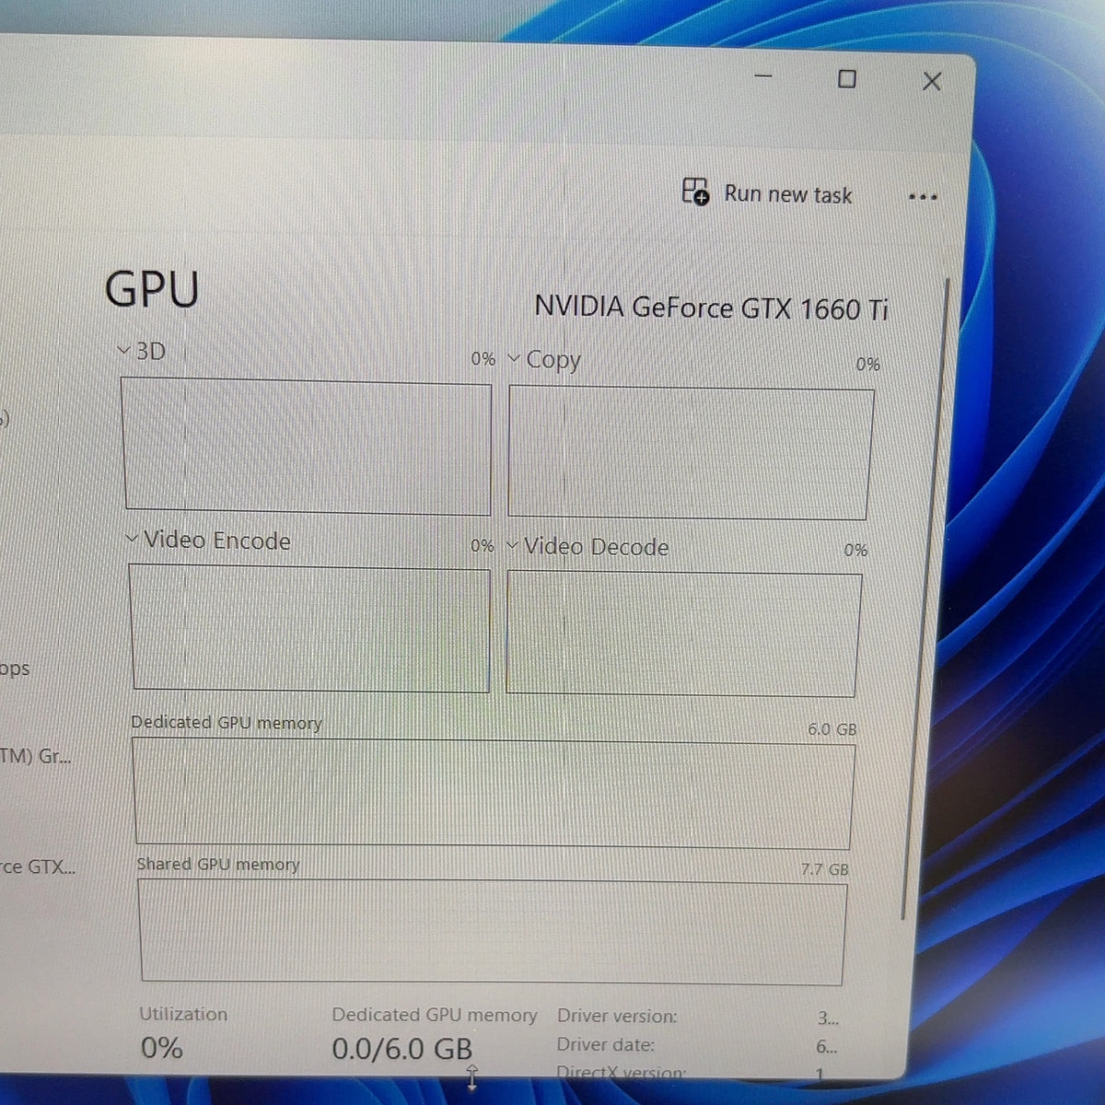The image size is (1105, 1105).
Task: Open the Video Encode engine dropdown
Action: click(x=133, y=539)
